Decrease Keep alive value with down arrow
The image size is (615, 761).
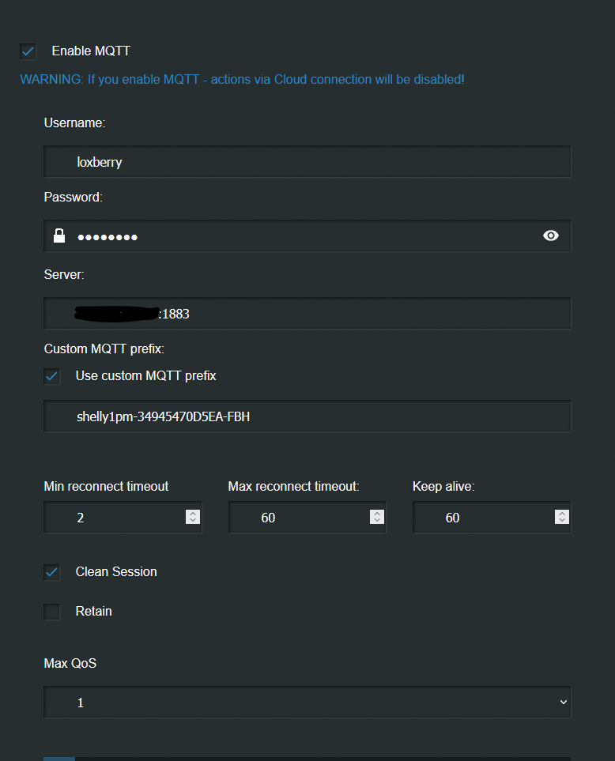tap(562, 521)
